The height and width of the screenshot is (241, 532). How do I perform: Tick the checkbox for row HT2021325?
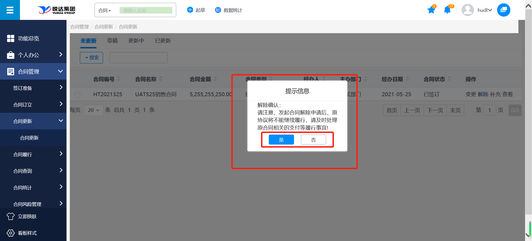78,95
